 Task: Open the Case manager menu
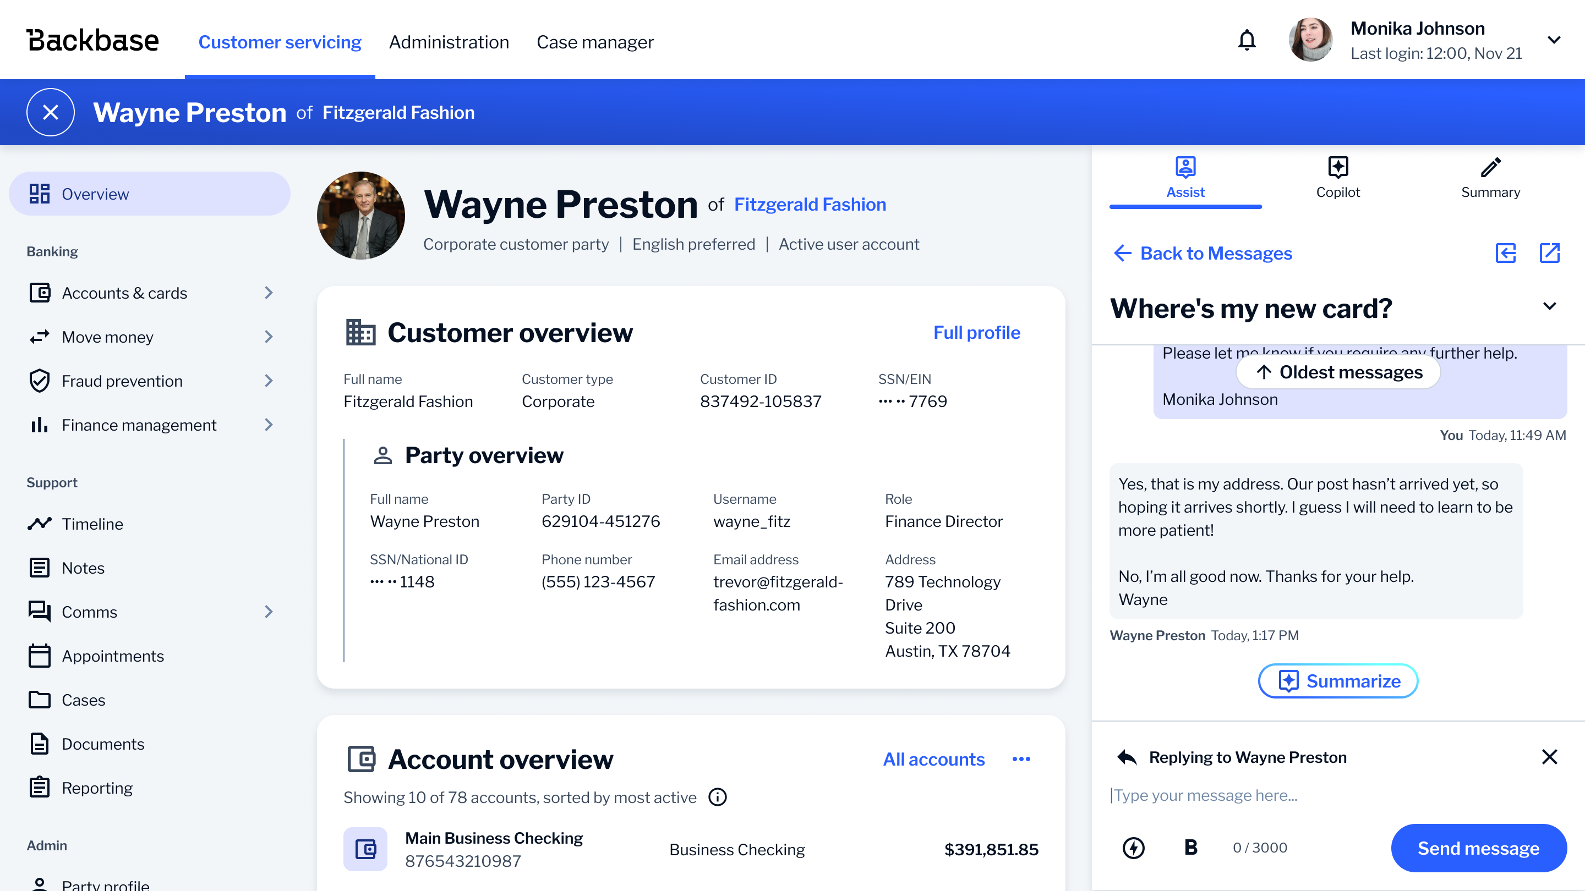coord(594,42)
